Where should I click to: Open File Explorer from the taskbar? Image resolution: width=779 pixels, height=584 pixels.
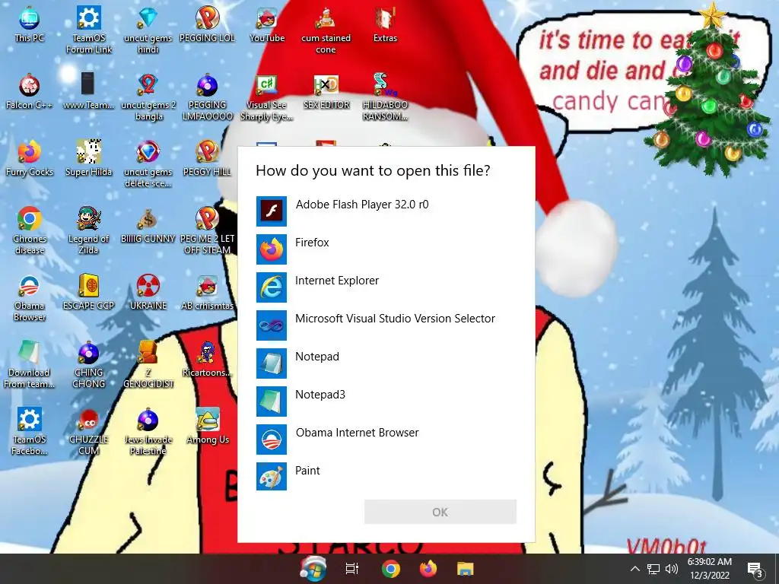(466, 569)
